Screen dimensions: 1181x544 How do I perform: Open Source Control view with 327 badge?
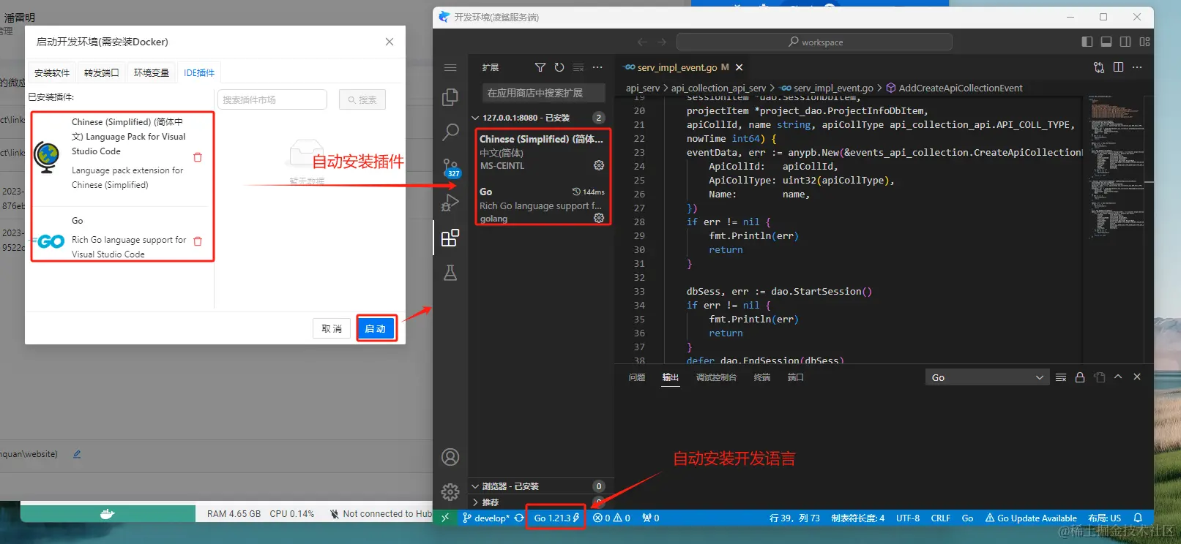click(450, 167)
